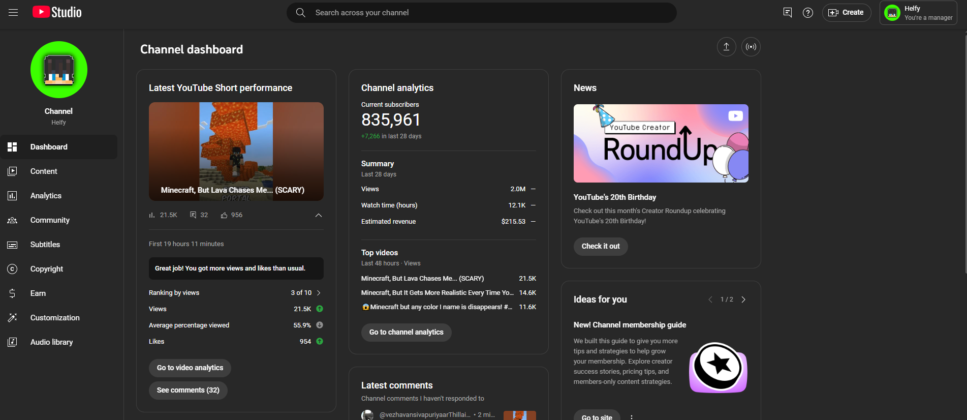967x420 pixels.
Task: Open the latest Short video thumbnail
Action: point(236,152)
